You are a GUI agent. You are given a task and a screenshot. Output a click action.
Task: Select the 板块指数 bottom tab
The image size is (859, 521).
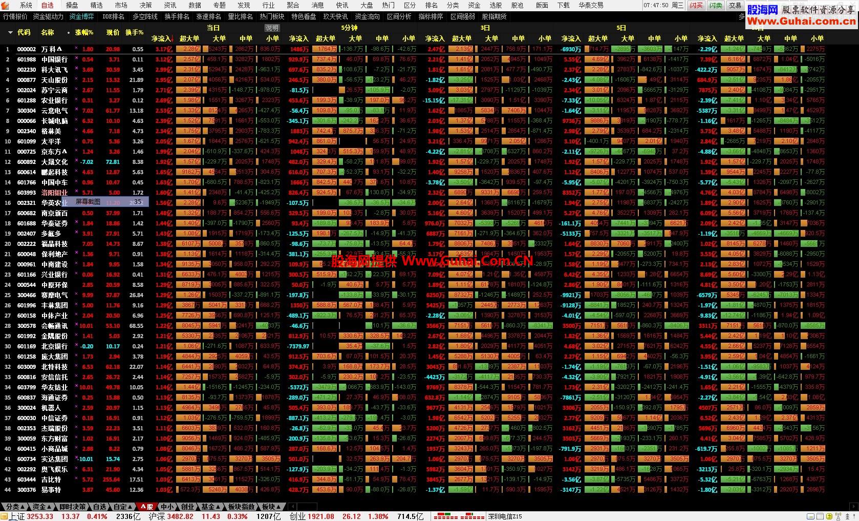(x=241, y=507)
